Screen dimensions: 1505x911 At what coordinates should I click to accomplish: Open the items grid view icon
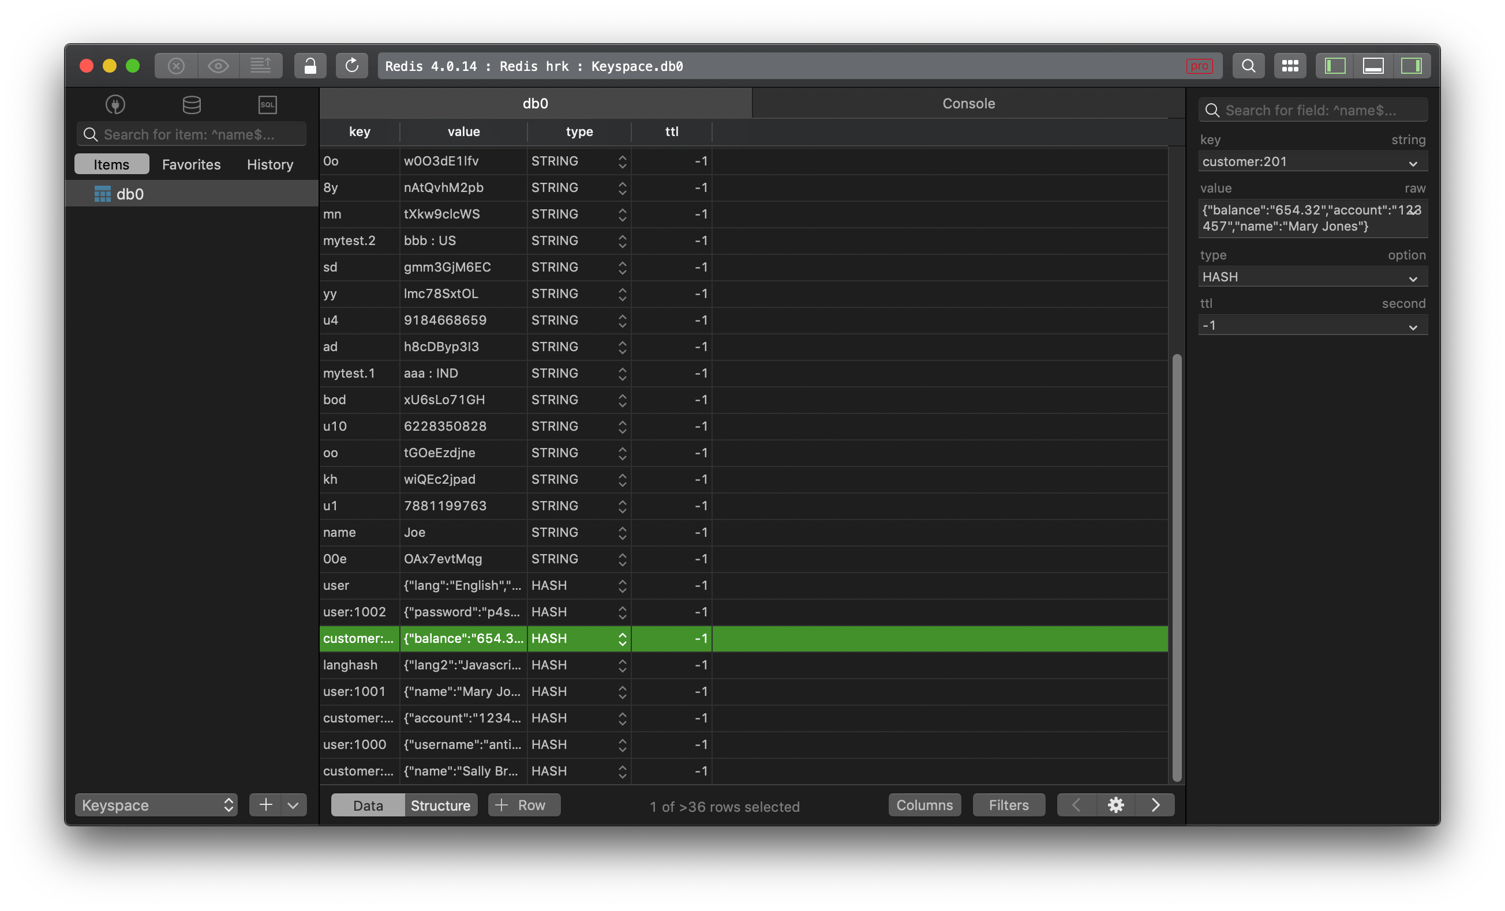pyautogui.click(x=1290, y=65)
